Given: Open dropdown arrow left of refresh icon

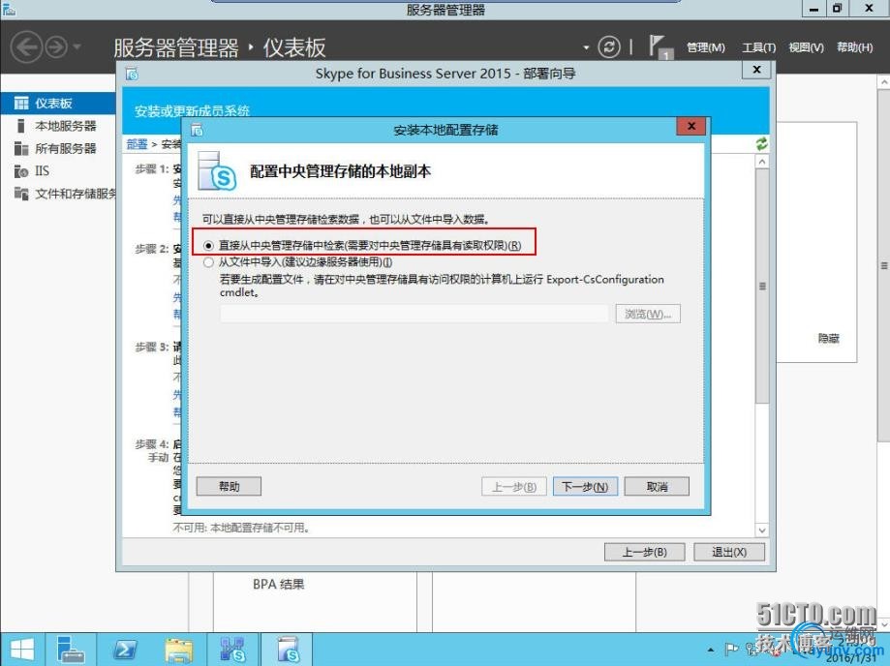Looking at the screenshot, I should point(586,47).
